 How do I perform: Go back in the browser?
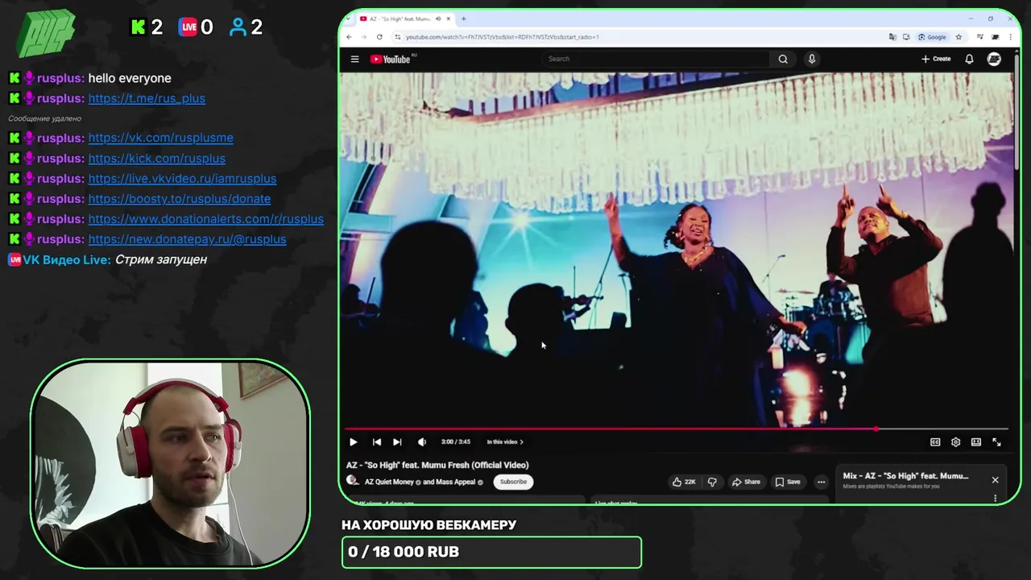[349, 37]
